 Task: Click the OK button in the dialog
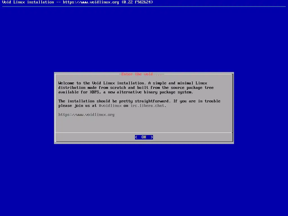click(144, 137)
